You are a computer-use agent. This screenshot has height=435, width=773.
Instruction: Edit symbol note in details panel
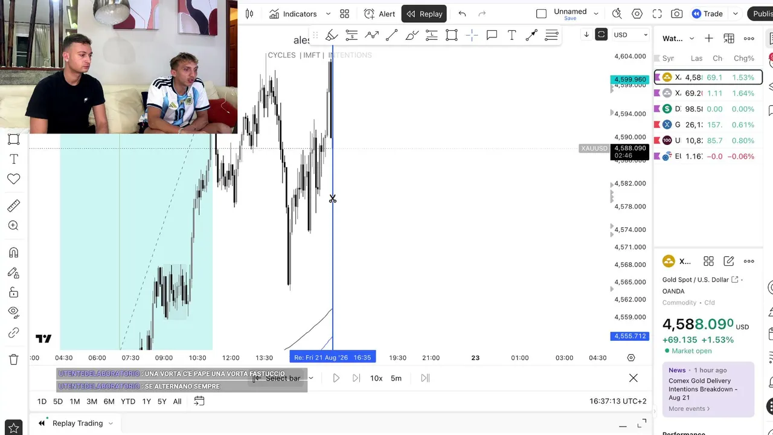tap(729, 261)
